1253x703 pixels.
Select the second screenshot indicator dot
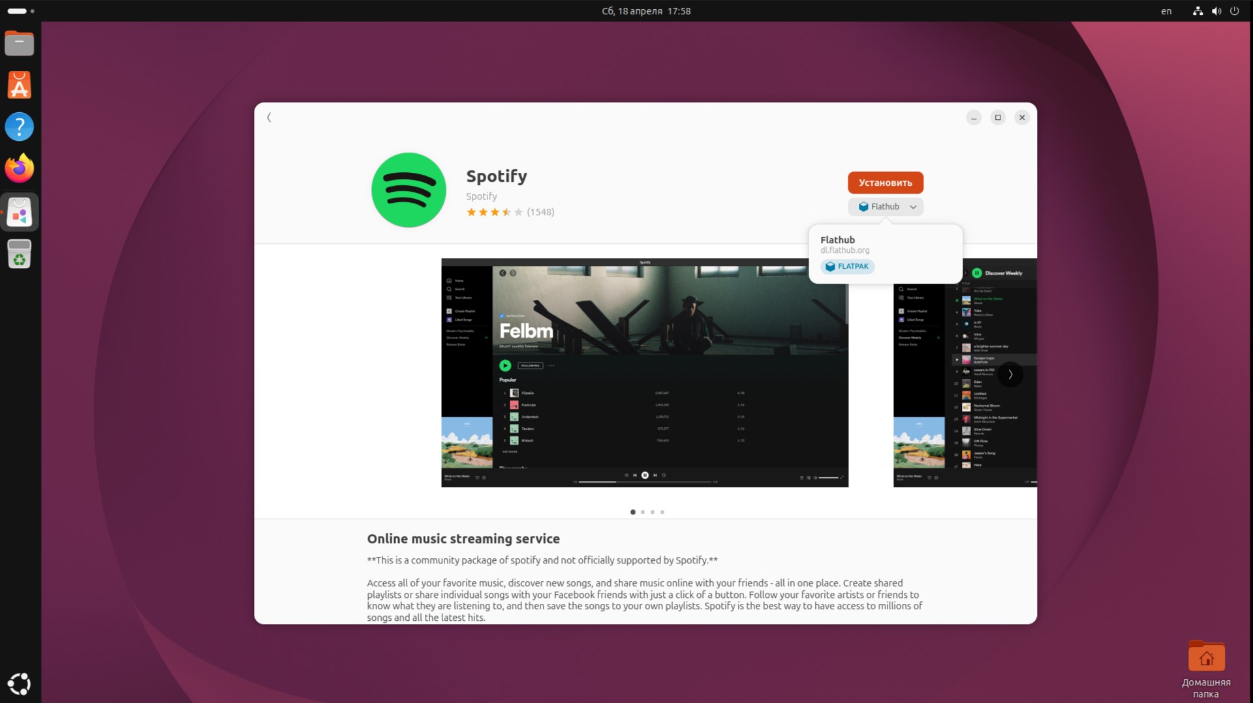click(x=642, y=512)
